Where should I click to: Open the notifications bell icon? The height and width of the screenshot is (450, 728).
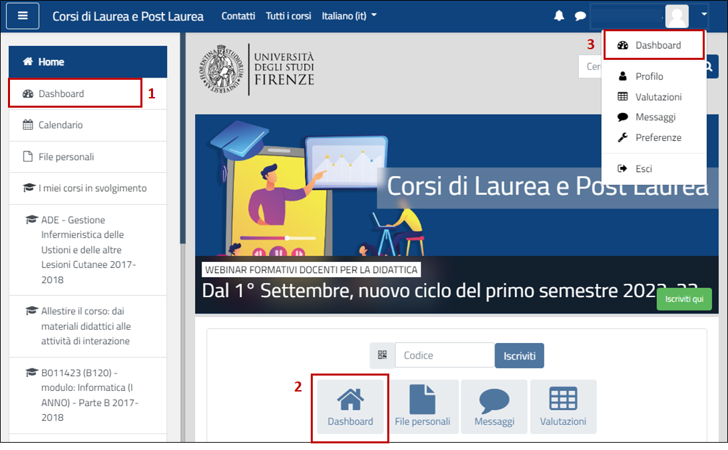(559, 16)
